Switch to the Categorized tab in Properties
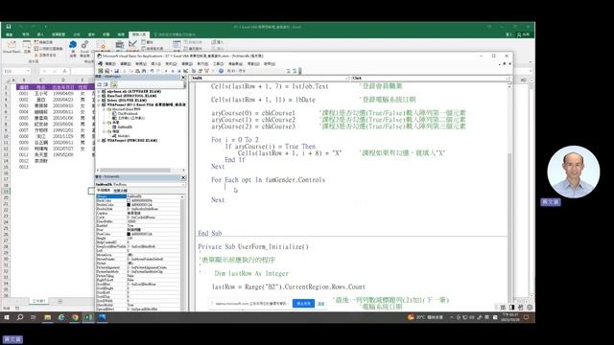 pos(120,190)
